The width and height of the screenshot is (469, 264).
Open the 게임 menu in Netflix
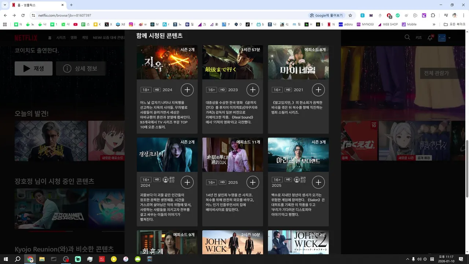(85, 38)
